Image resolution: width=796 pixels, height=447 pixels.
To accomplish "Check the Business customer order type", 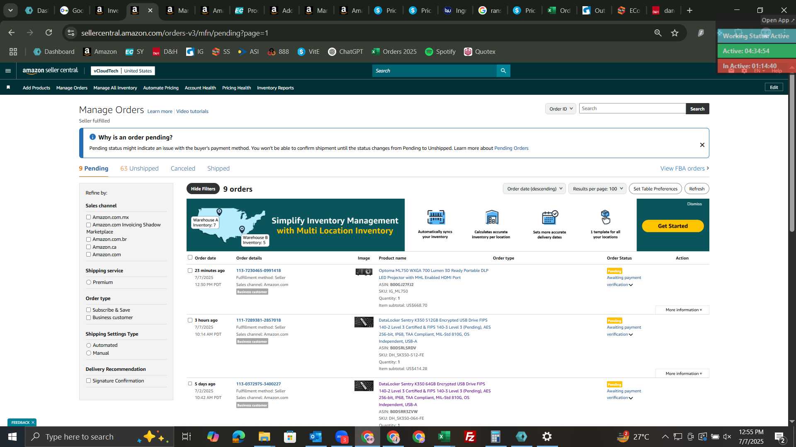I will 88,318.
